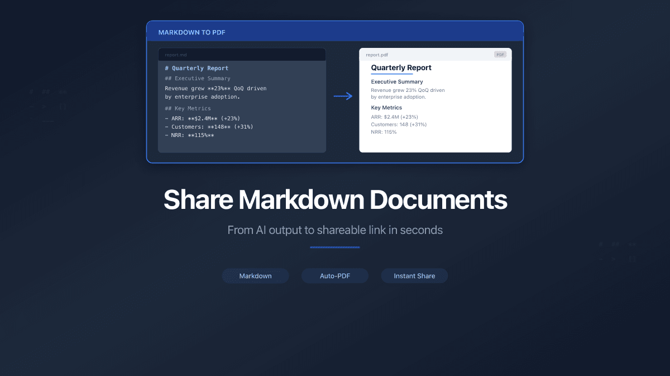The width and height of the screenshot is (670, 376).
Task: Click the bracket checkbox symbol below the left '#'
Action: point(63,106)
